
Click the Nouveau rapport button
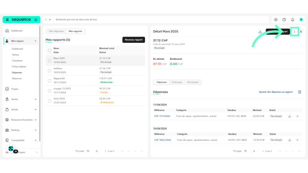pos(133,40)
